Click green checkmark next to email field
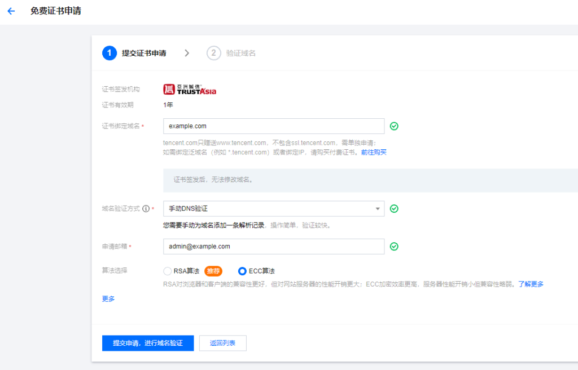Image resolution: width=578 pixels, height=370 pixels. [x=394, y=247]
